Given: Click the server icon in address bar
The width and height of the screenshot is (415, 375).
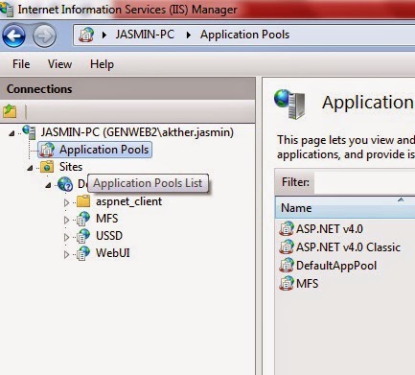Looking at the screenshot, I should point(86,35).
